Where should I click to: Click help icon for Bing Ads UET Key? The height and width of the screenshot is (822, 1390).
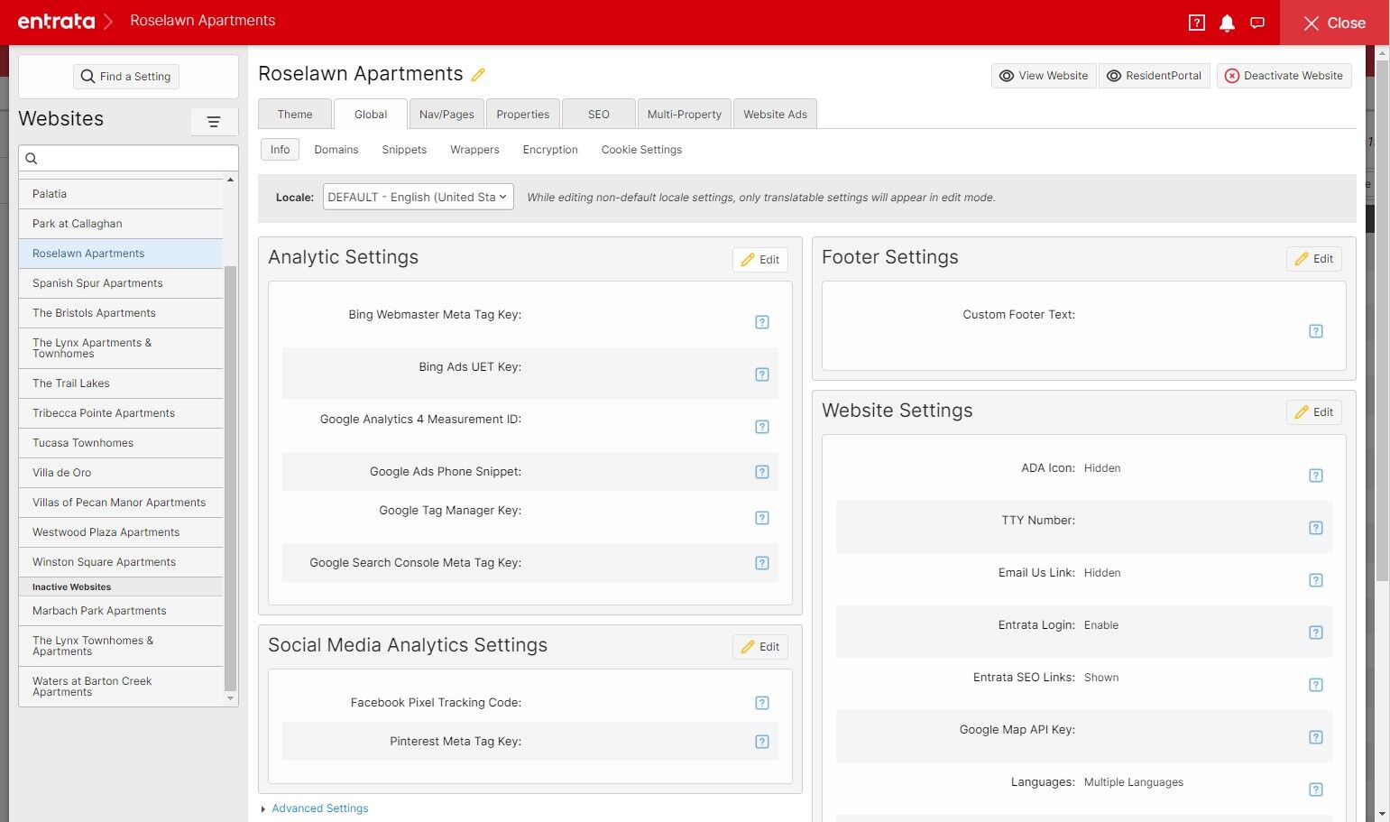[x=762, y=374]
